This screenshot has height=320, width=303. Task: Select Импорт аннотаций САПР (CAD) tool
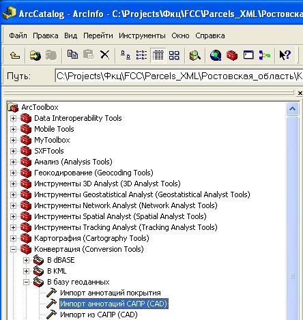pos(114,304)
